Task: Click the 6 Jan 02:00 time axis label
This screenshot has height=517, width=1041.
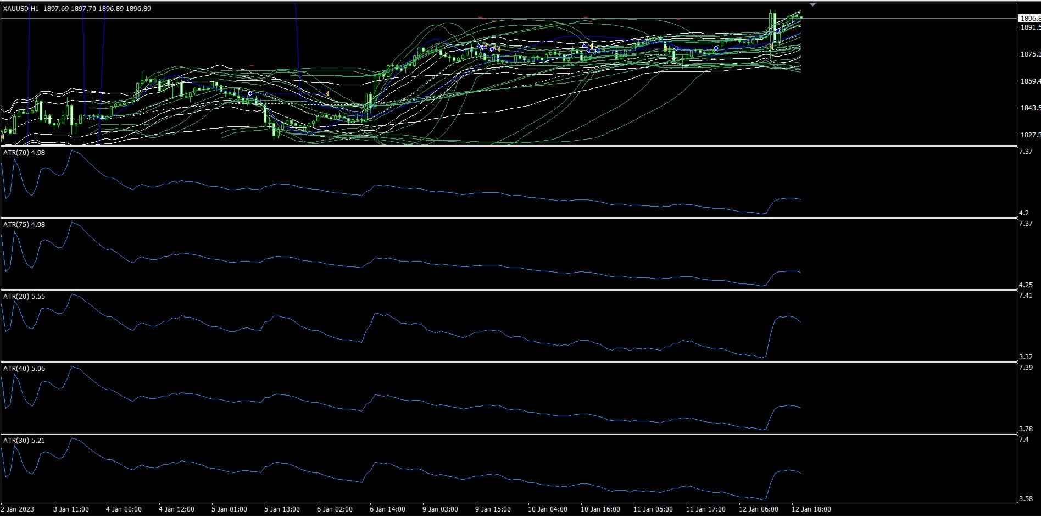Action: coord(335,509)
